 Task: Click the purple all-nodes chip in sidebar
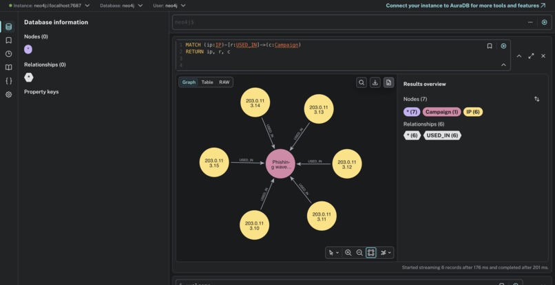(x=28, y=50)
